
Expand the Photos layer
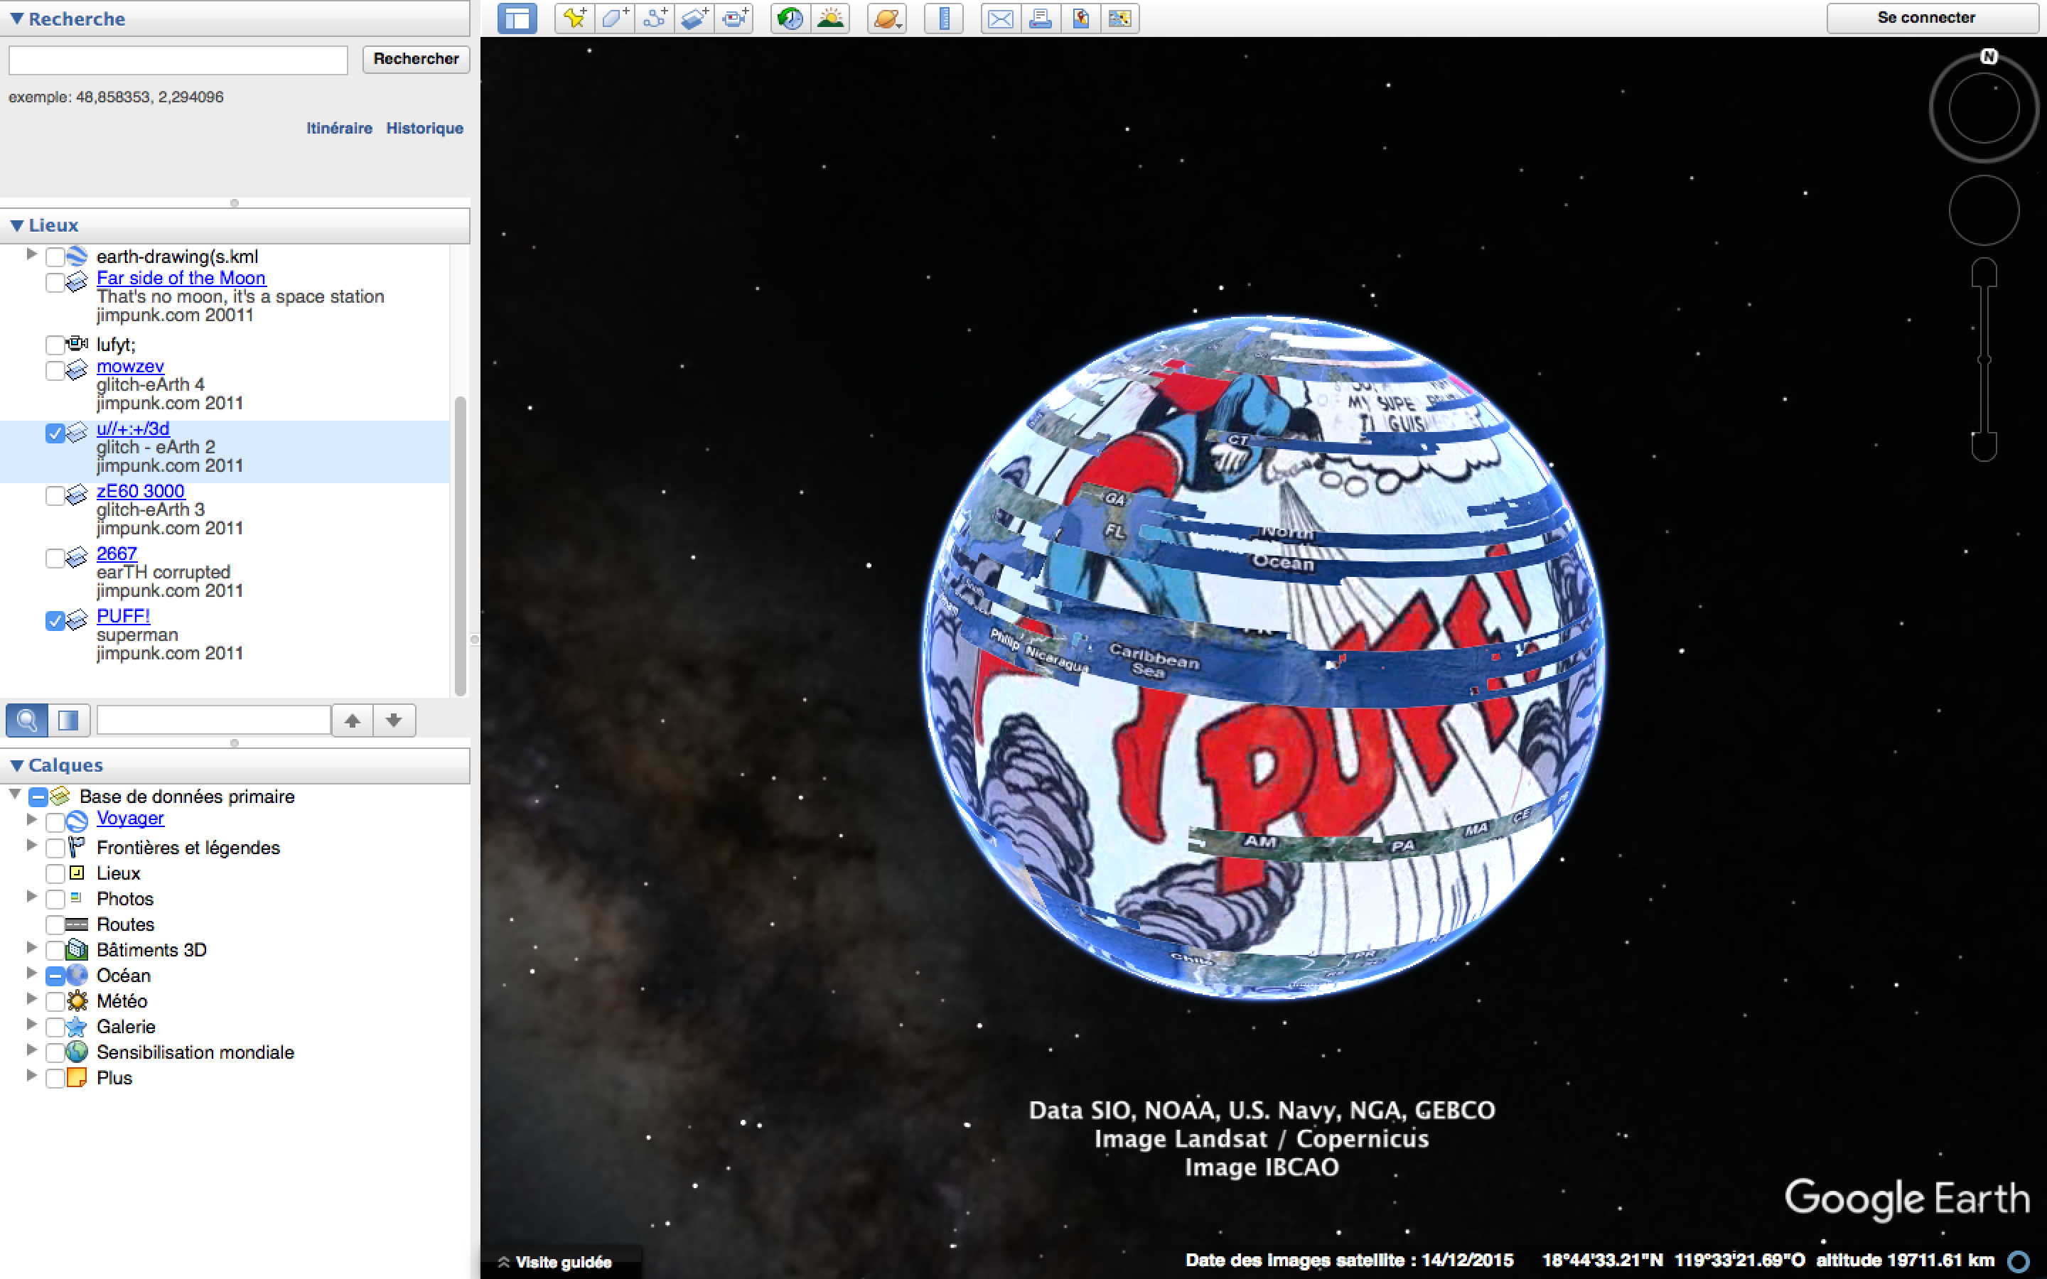click(x=31, y=896)
